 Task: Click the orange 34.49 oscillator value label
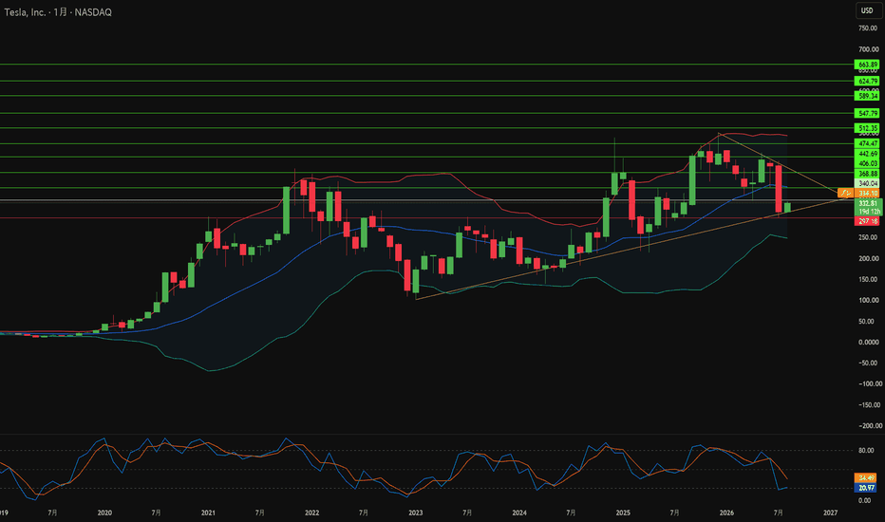pyautogui.click(x=866, y=478)
